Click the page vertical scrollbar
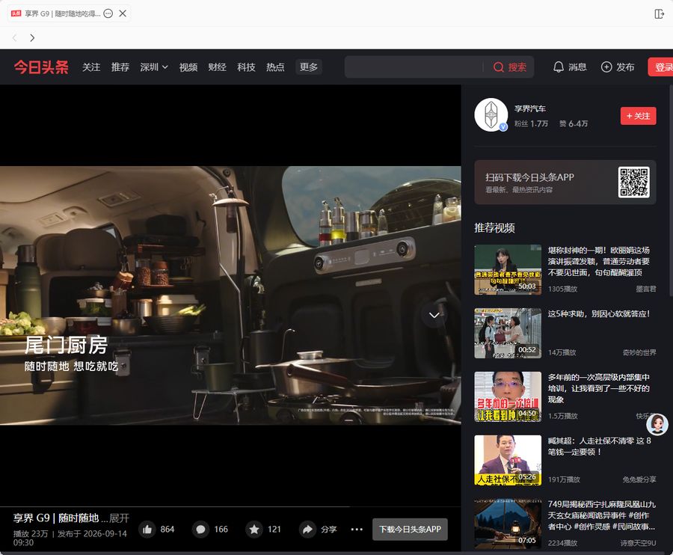673x555 pixels. tap(671, 190)
